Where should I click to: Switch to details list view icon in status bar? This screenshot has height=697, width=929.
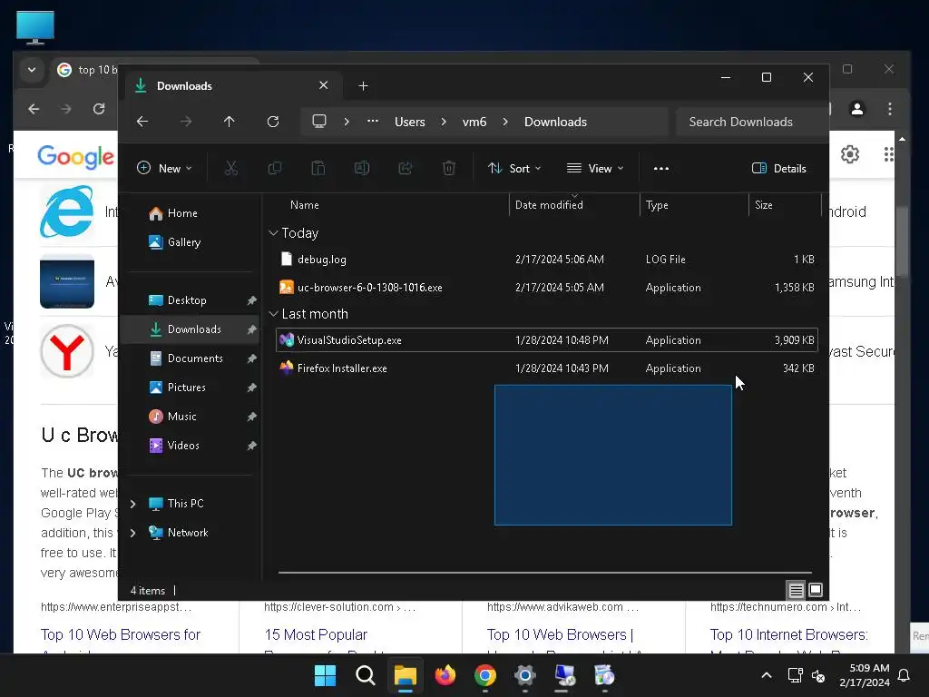click(796, 590)
